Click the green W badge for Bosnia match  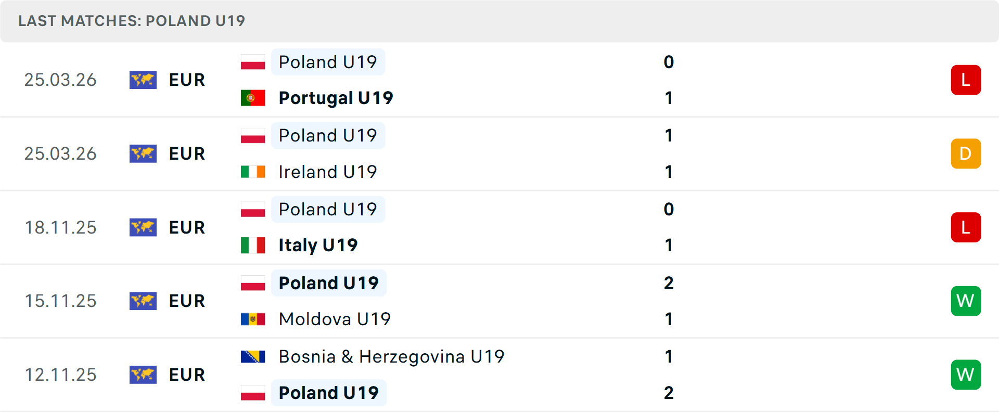[966, 375]
